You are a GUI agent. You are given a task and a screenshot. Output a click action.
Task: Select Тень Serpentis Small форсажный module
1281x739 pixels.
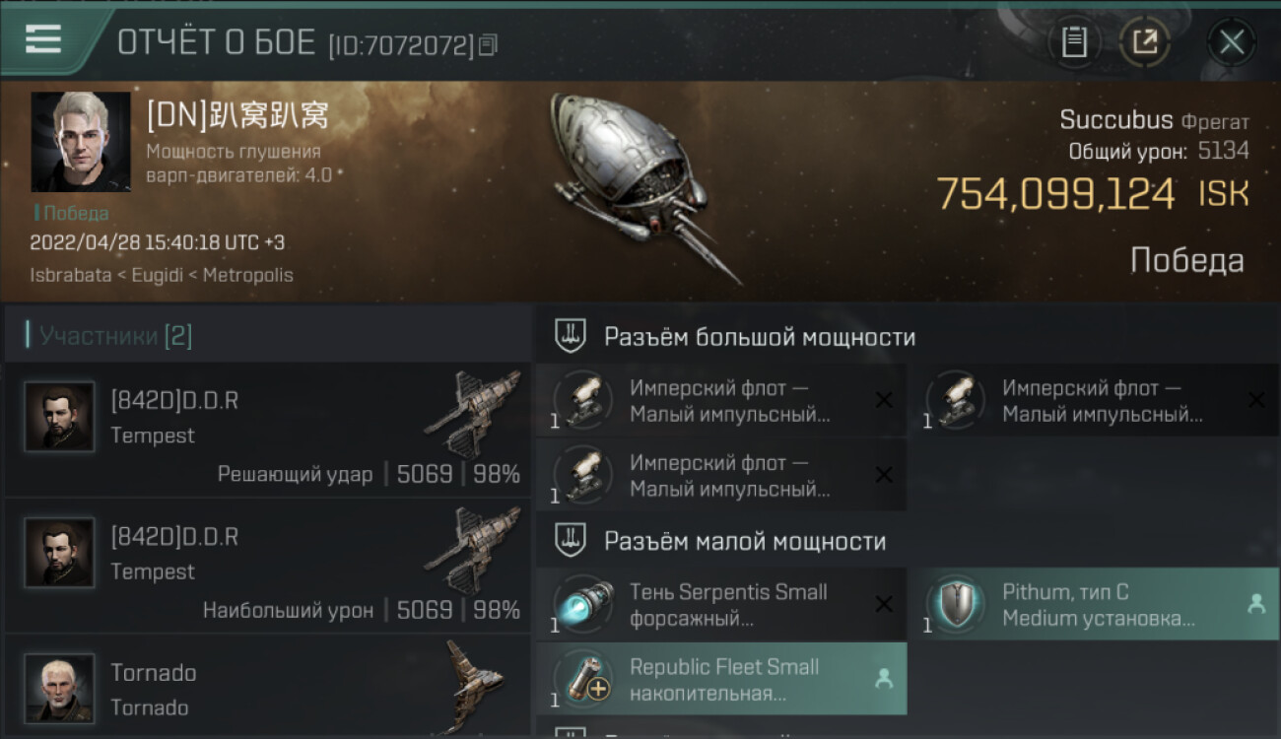(x=721, y=604)
